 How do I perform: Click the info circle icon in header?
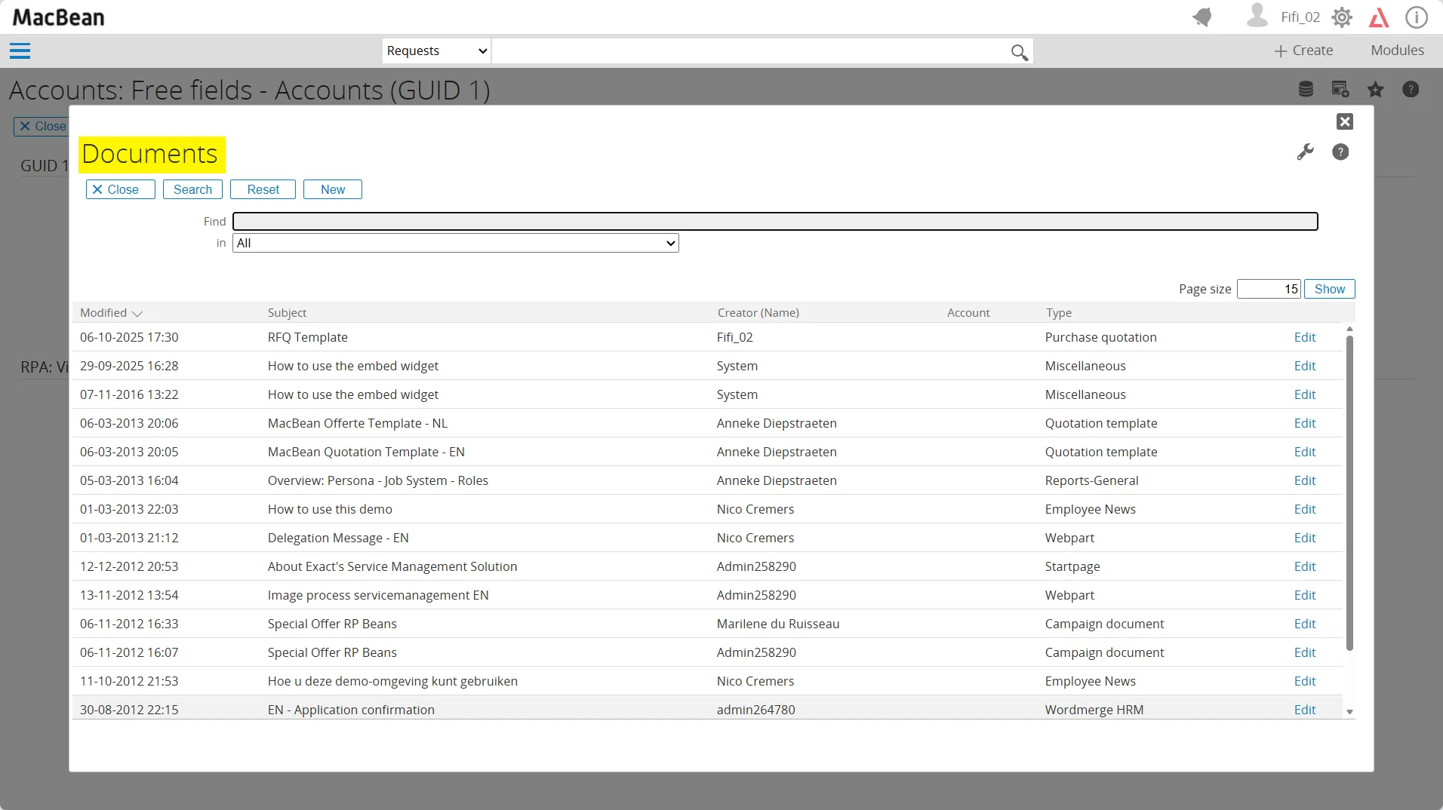click(1416, 17)
